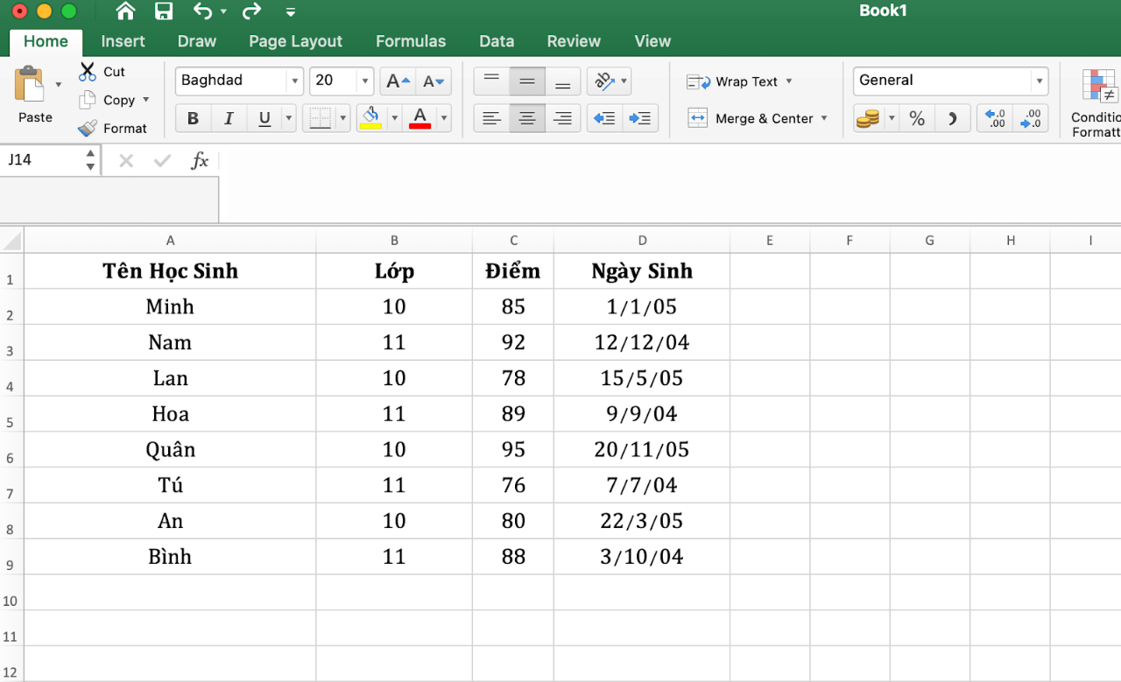Open Merge & Center options arrow
This screenshot has width=1121, height=682.
[824, 118]
